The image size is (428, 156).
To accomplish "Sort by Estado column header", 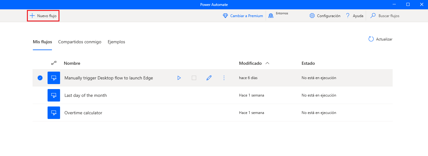I will [308, 63].
